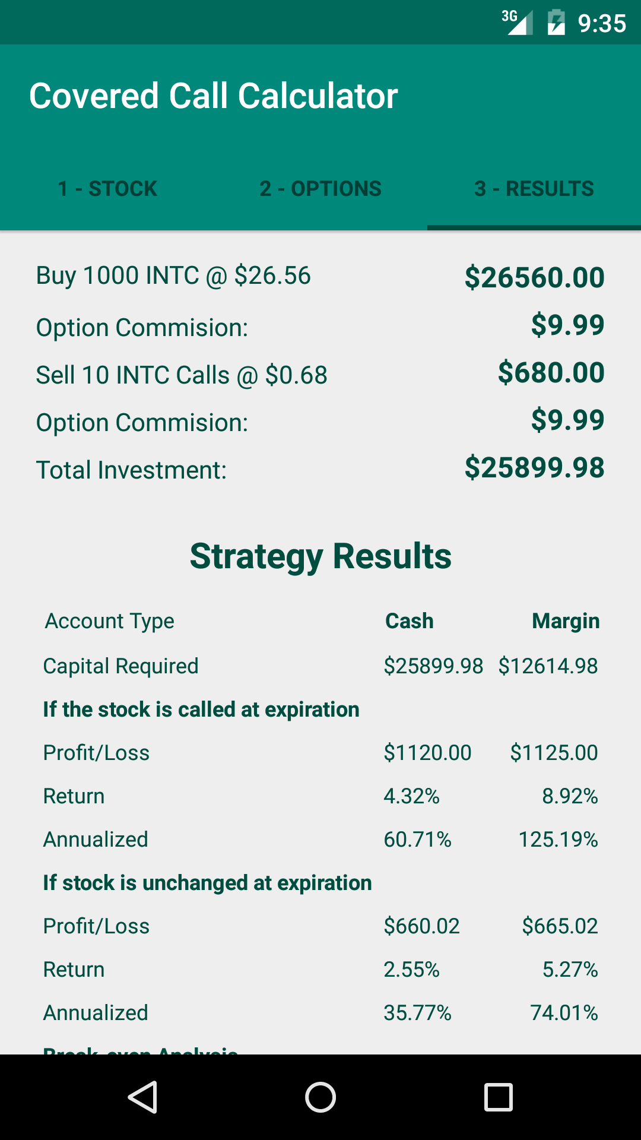Image resolution: width=641 pixels, height=1140 pixels.
Task: Tap the $680.00 call premium amount
Action: 551,372
